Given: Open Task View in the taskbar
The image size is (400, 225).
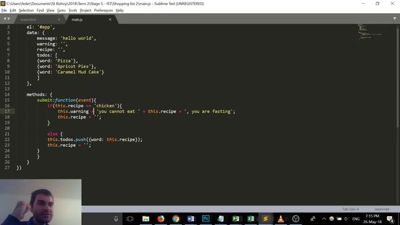Looking at the screenshot, I should point(130,219).
